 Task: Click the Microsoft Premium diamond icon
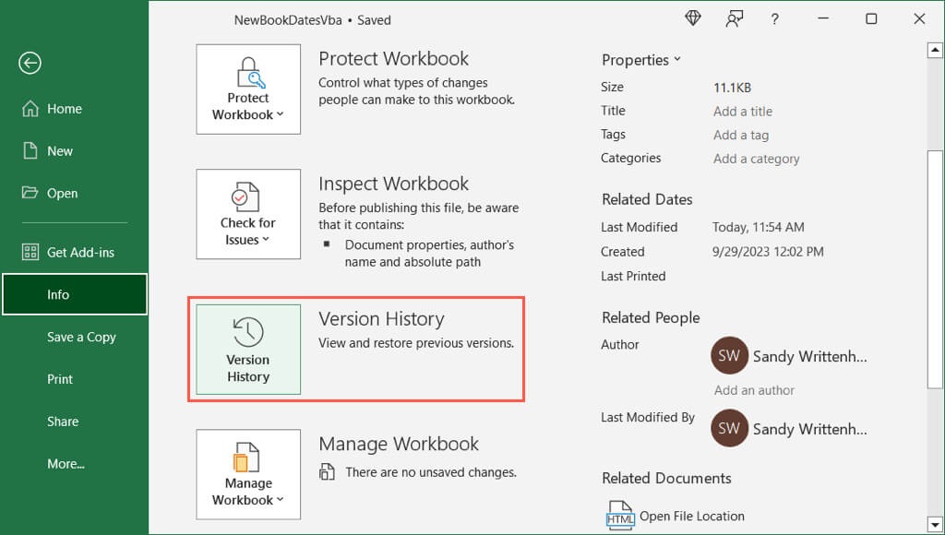click(693, 18)
